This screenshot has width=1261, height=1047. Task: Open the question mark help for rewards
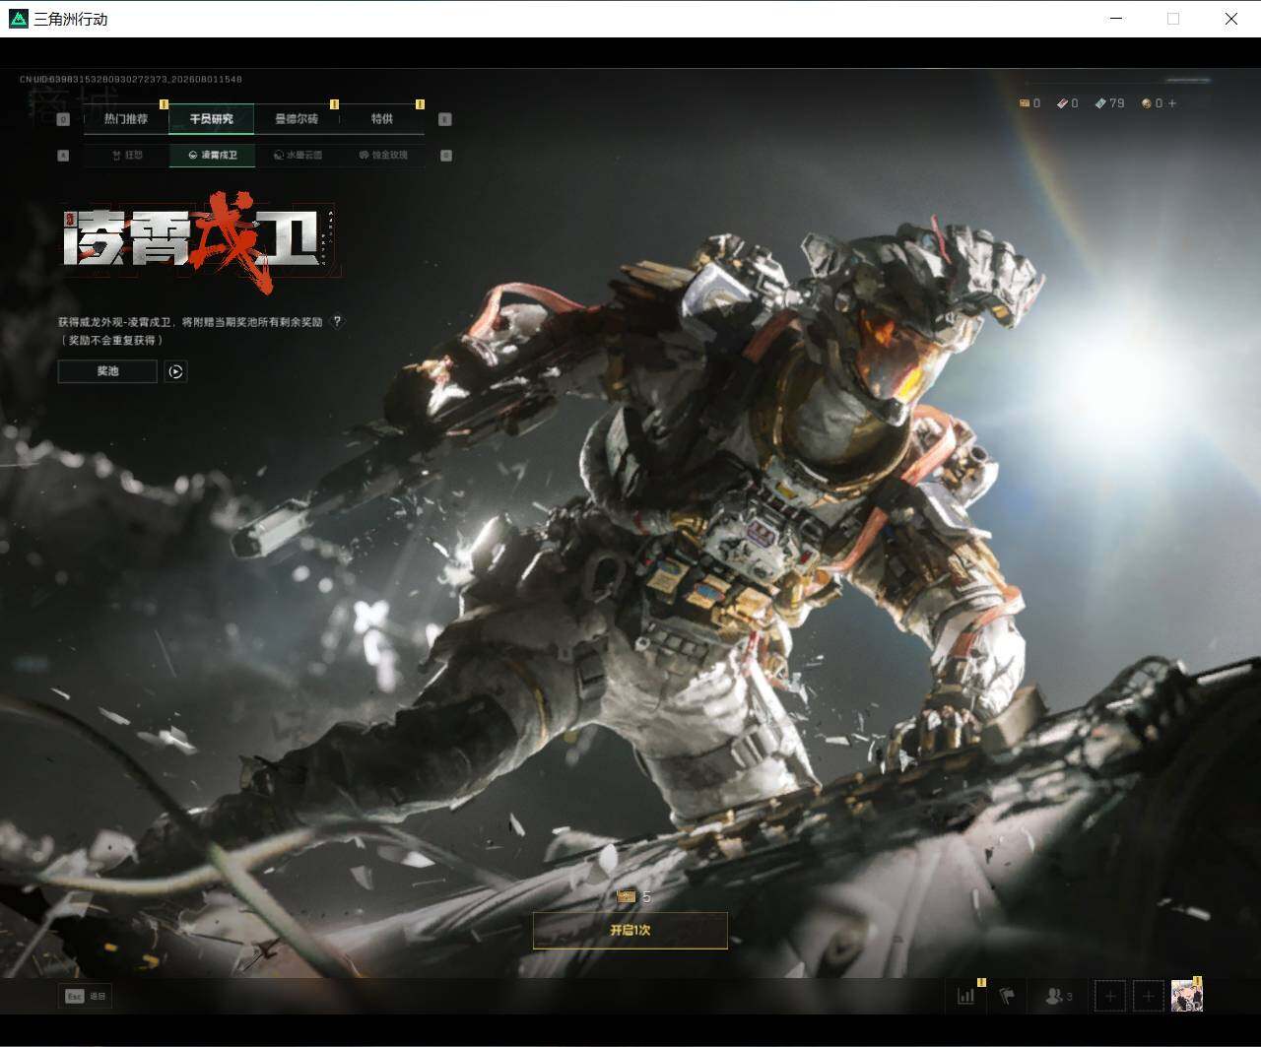click(338, 321)
